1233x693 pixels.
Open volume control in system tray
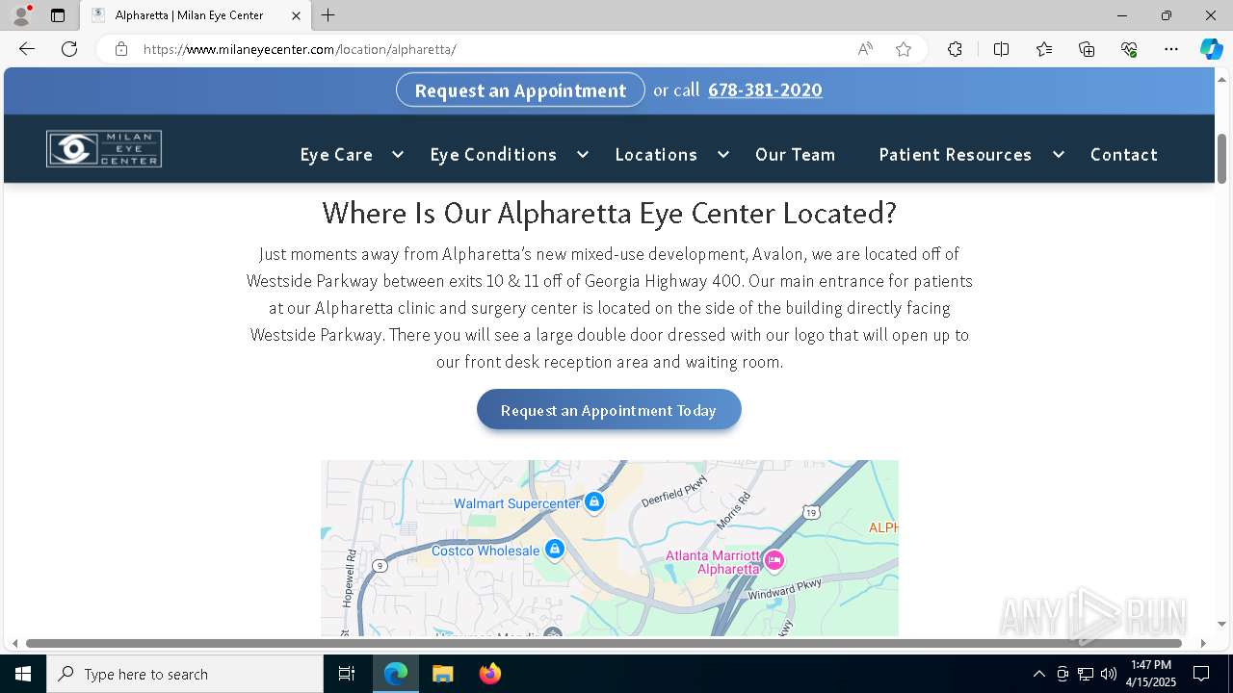tap(1109, 674)
